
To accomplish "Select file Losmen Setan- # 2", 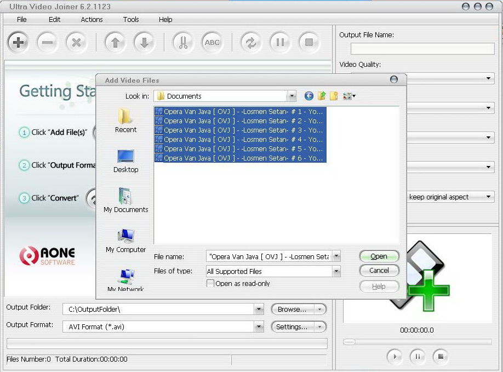I will point(241,121).
